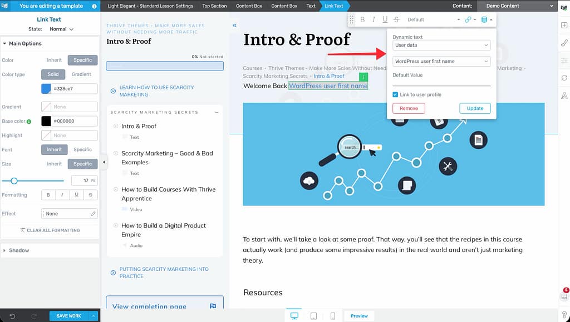570x322 pixels.
Task: Open the User data dropdown
Action: tap(441, 45)
